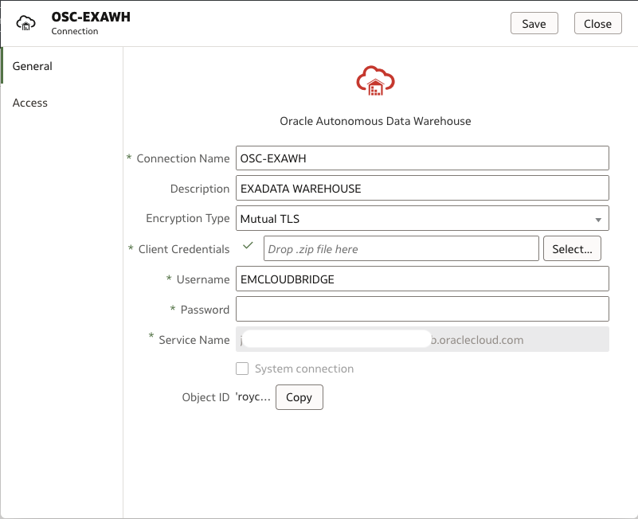The width and height of the screenshot is (638, 519).
Task: Close the connection dialog
Action: (x=597, y=24)
